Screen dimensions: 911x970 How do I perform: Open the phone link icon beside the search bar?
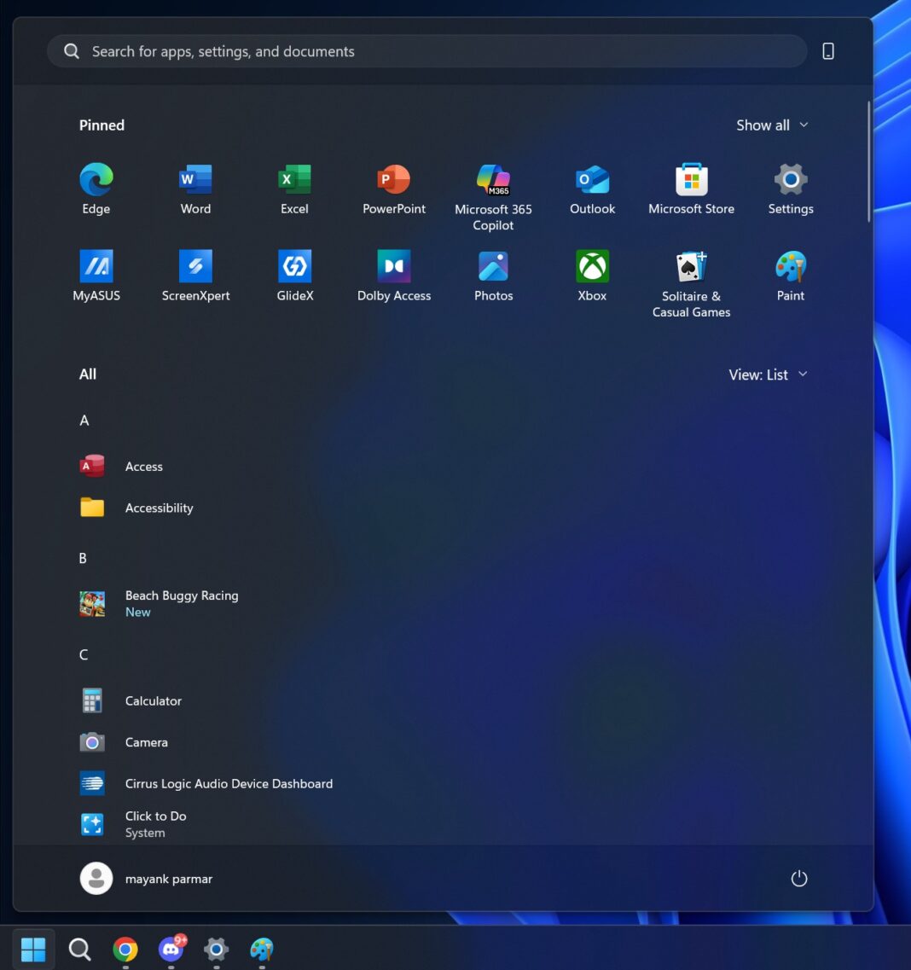coord(827,50)
